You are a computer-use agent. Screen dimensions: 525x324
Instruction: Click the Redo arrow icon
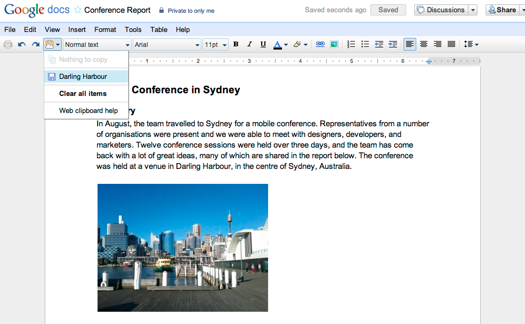(x=36, y=45)
